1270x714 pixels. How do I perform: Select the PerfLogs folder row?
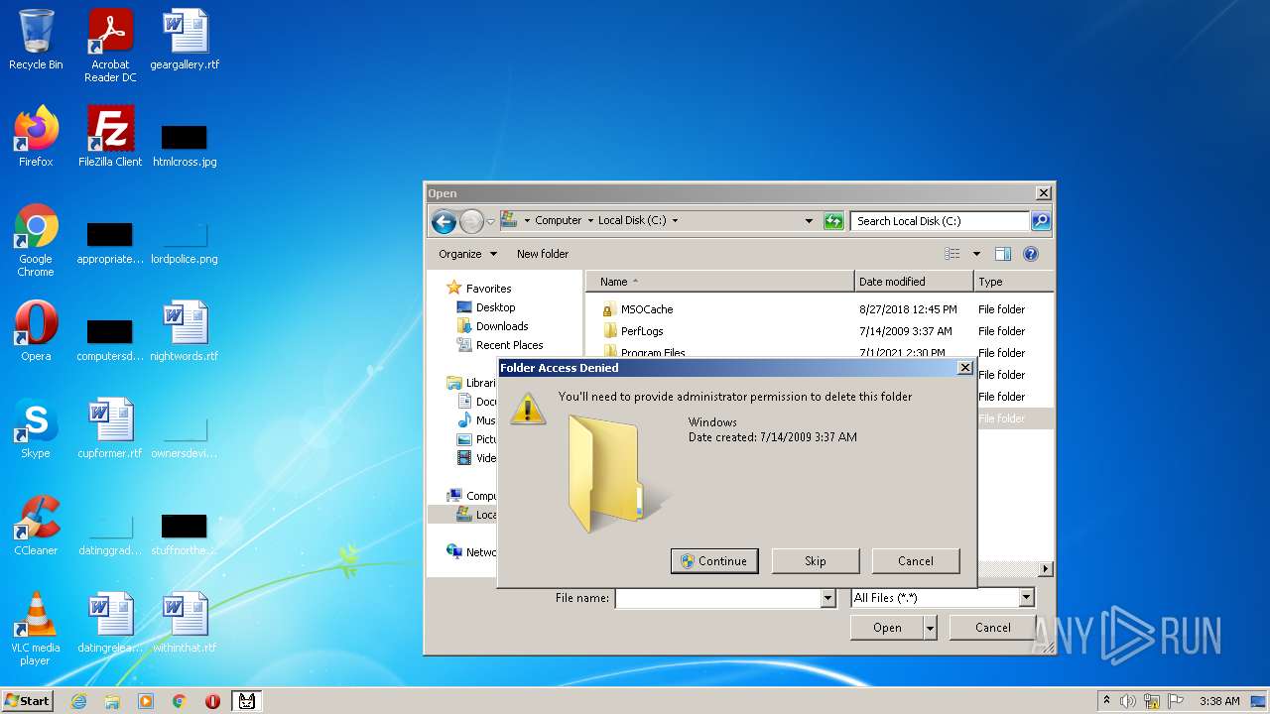tap(819, 331)
